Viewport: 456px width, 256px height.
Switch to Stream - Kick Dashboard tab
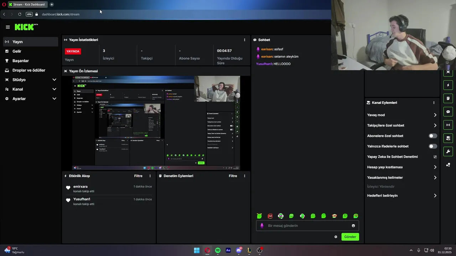27,5
